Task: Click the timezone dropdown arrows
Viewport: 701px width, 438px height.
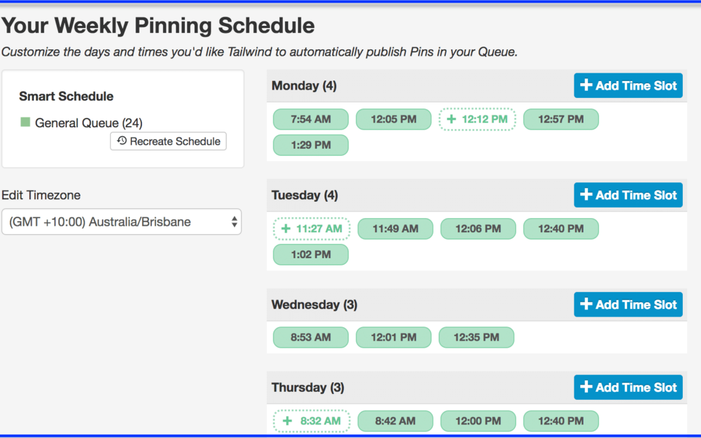Action: (234, 222)
